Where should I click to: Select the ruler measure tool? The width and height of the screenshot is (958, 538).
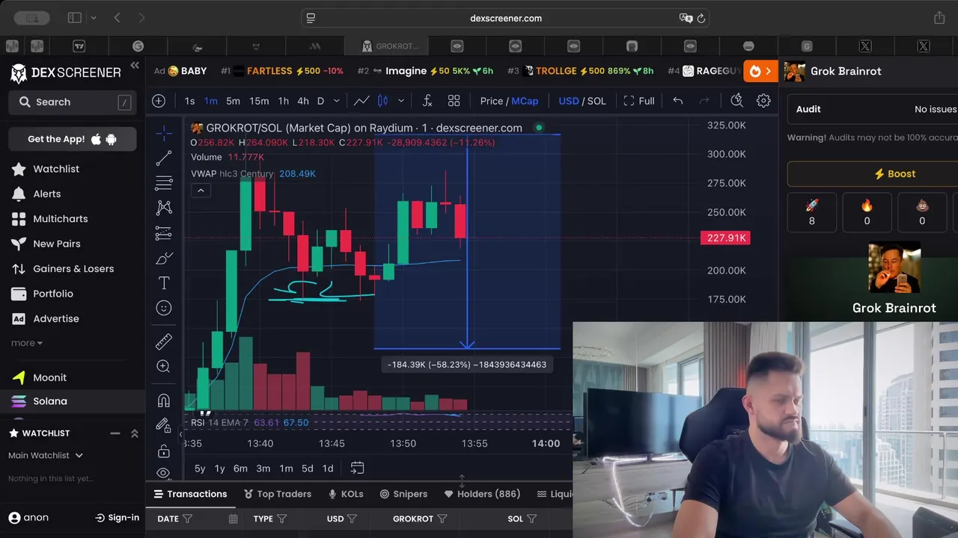(x=164, y=341)
